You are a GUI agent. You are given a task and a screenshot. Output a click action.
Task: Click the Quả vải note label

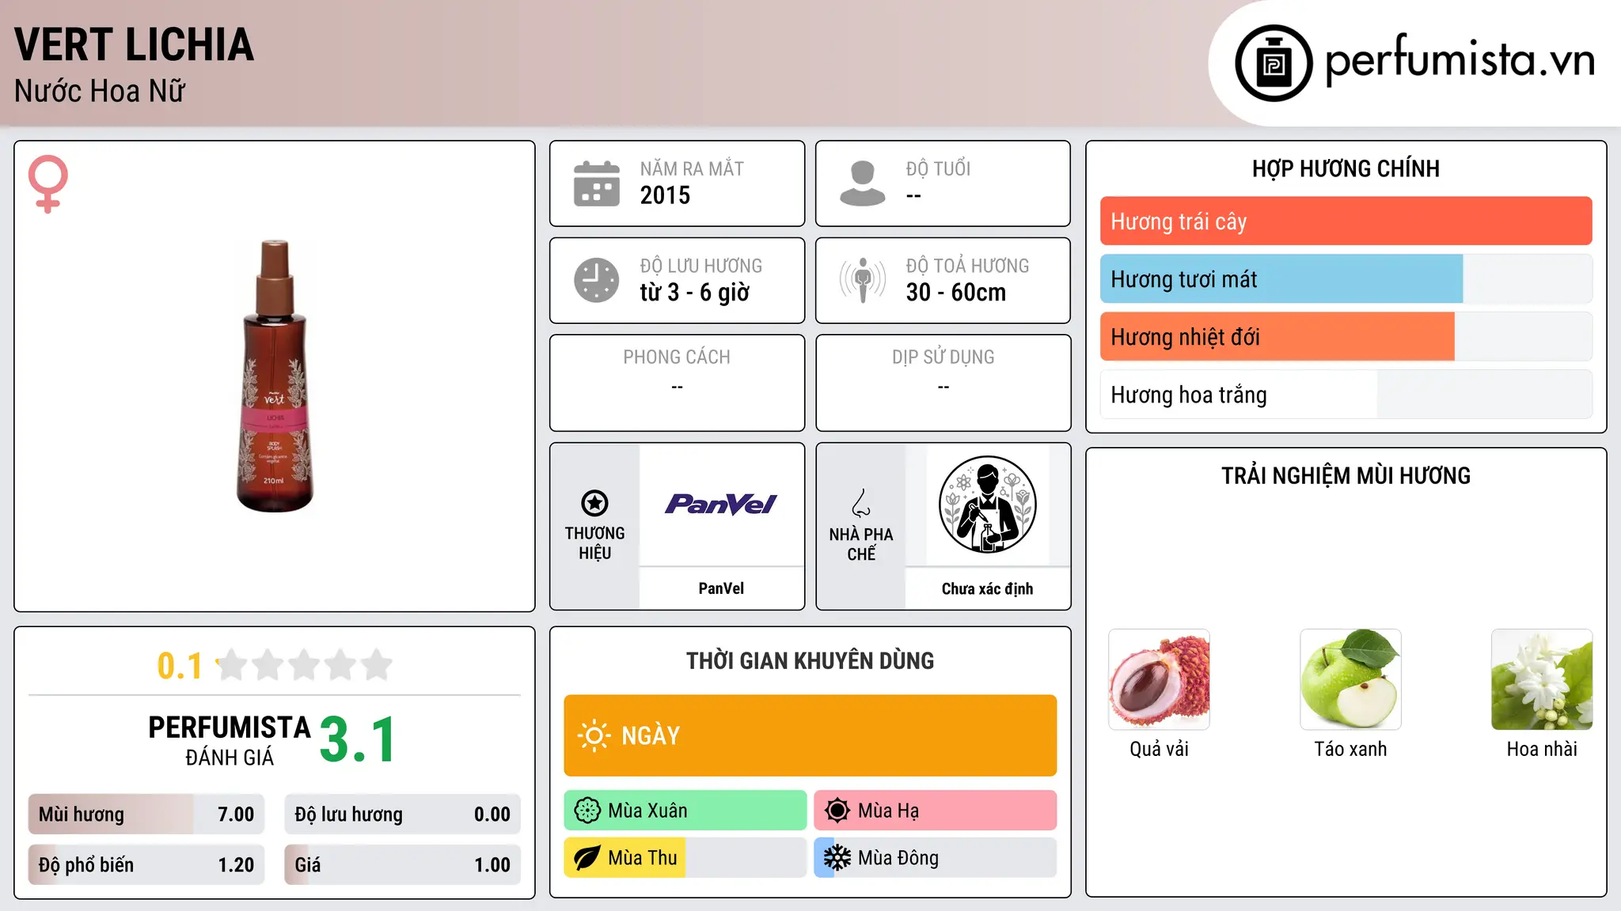point(1159,749)
